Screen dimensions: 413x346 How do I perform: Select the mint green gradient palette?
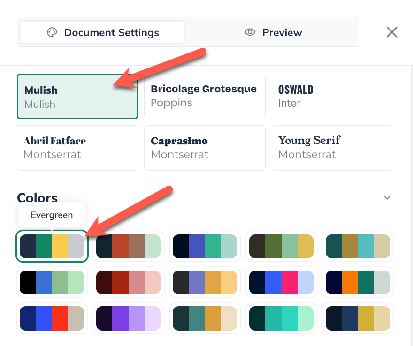click(281, 318)
